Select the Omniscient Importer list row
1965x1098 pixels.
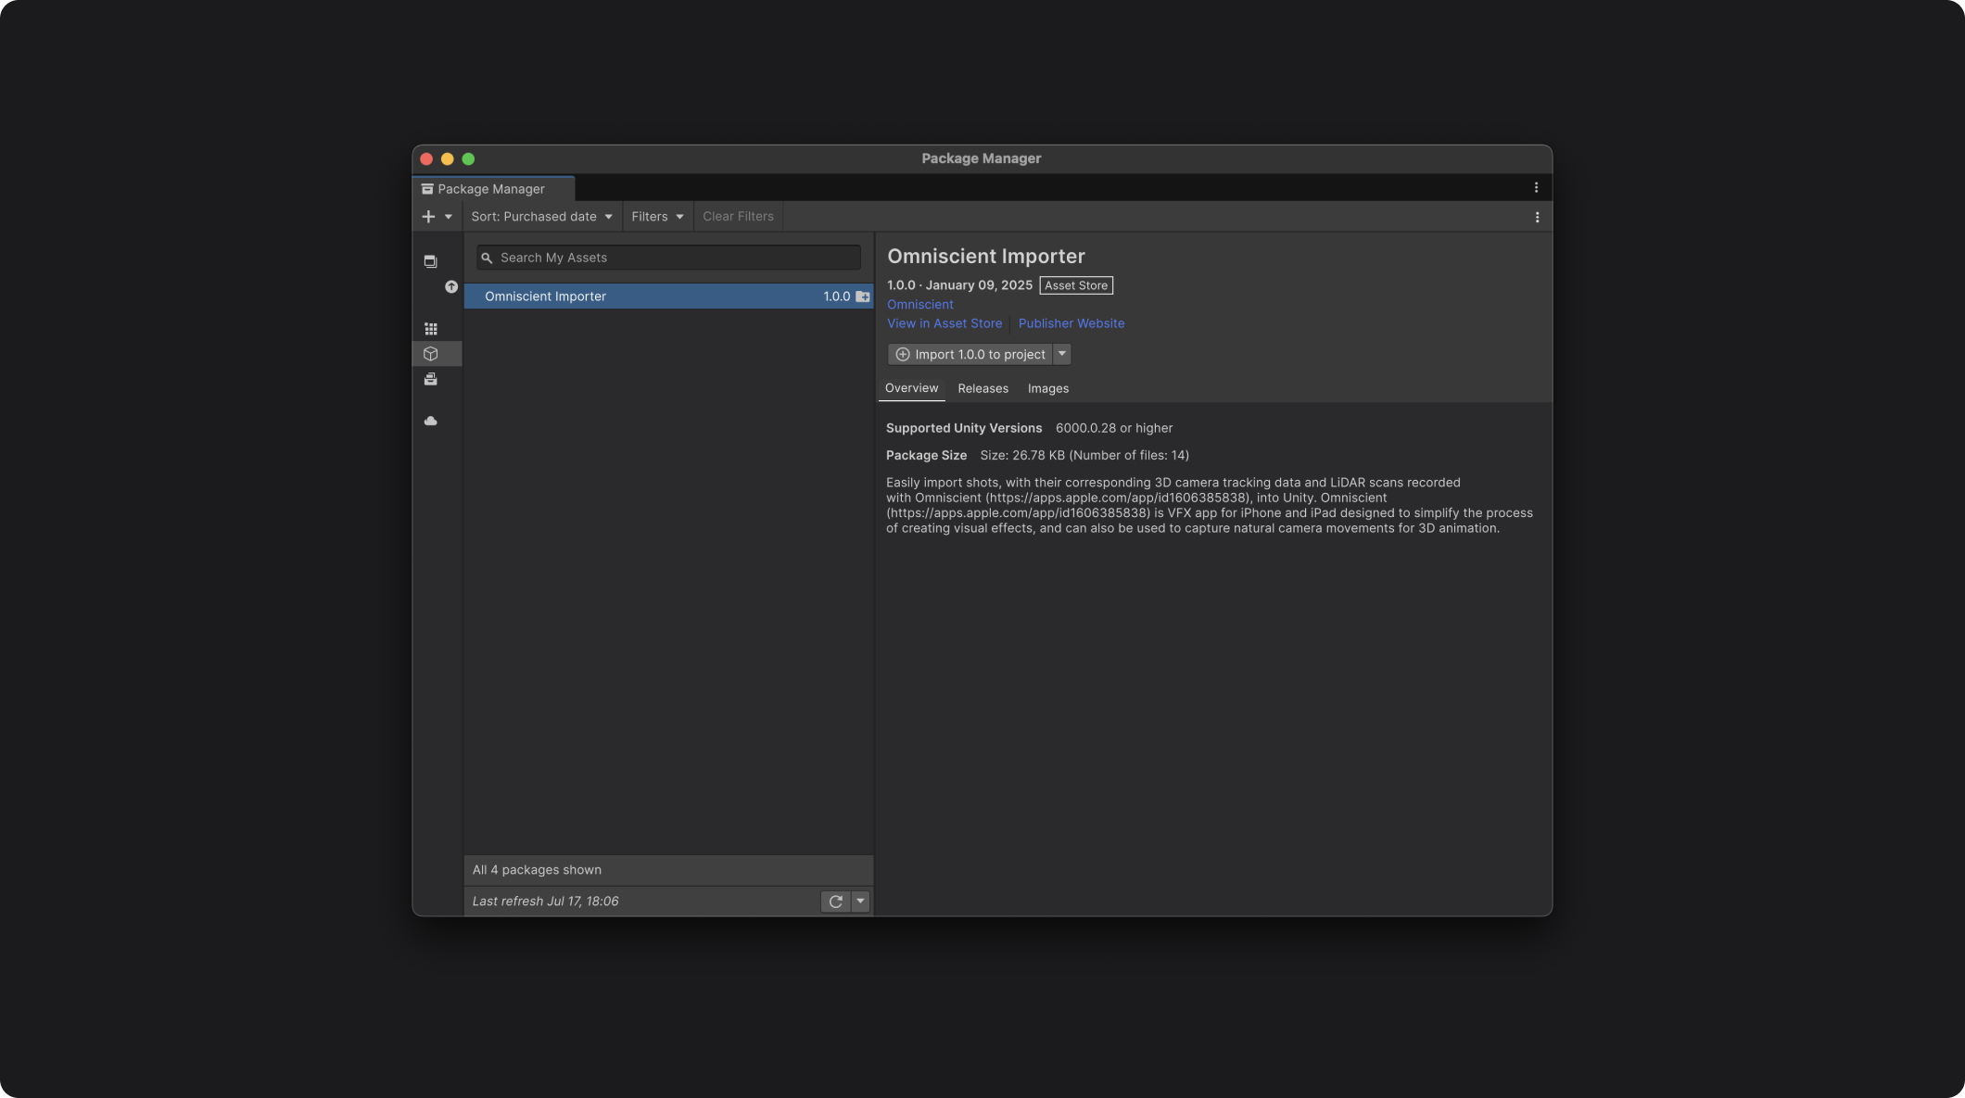pyautogui.click(x=668, y=297)
